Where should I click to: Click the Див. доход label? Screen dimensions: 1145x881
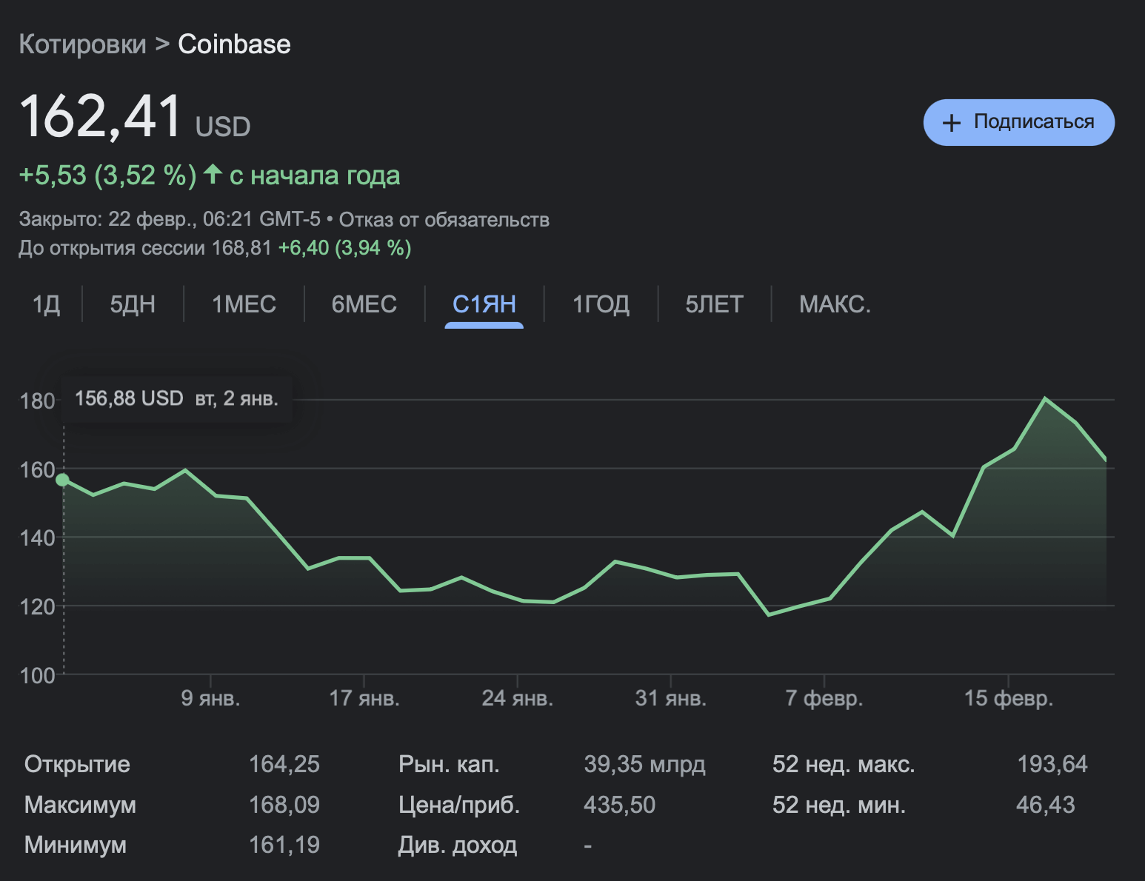(458, 845)
